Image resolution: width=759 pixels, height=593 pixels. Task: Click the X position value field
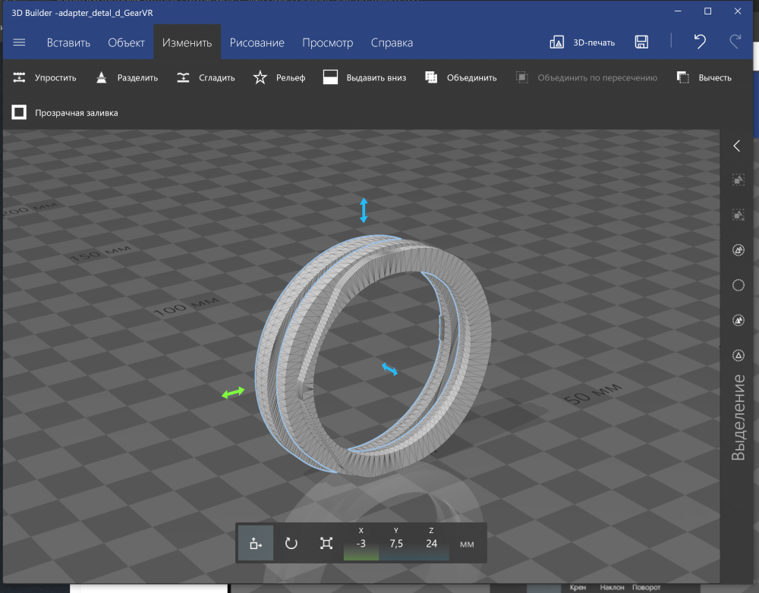click(x=361, y=543)
